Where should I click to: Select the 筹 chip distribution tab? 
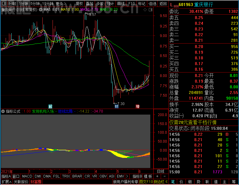pos(234,182)
